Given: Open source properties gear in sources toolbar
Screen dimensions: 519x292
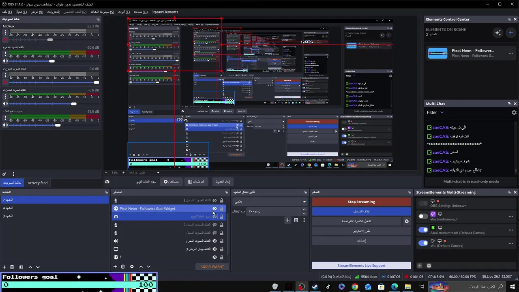Looking at the screenshot, I should tap(132, 266).
